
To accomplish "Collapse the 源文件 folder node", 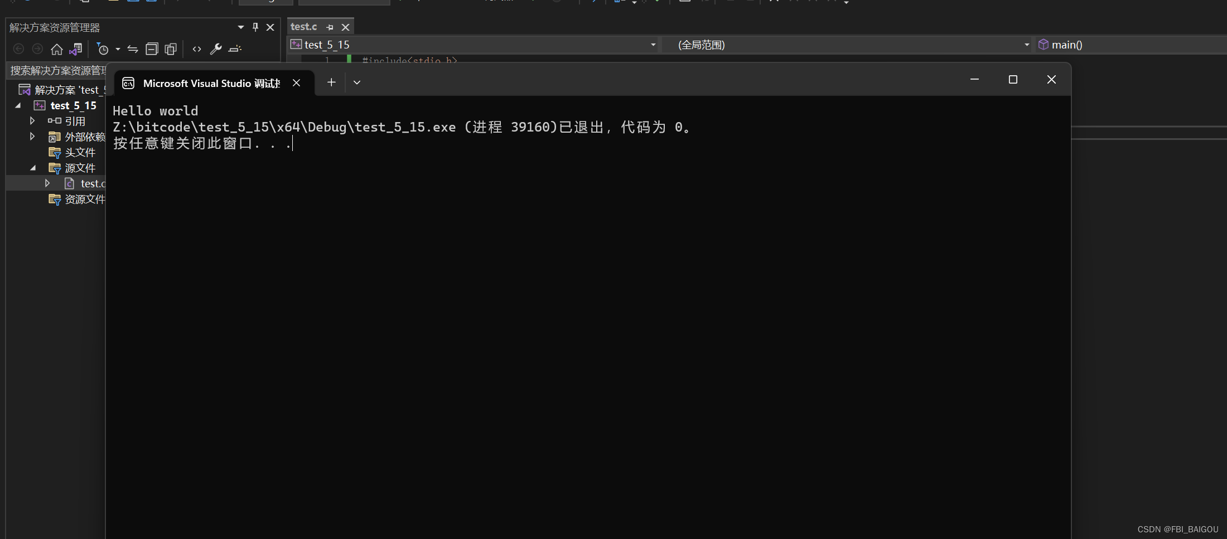I will (x=32, y=168).
